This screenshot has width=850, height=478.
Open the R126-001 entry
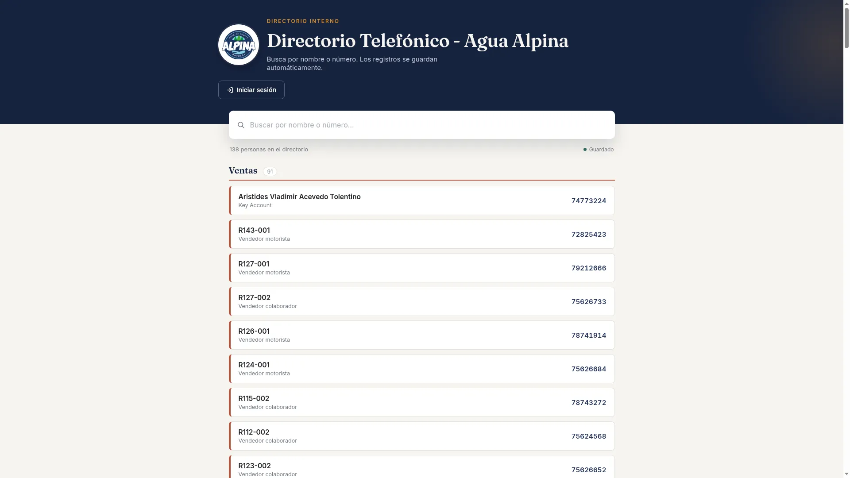[x=421, y=335]
